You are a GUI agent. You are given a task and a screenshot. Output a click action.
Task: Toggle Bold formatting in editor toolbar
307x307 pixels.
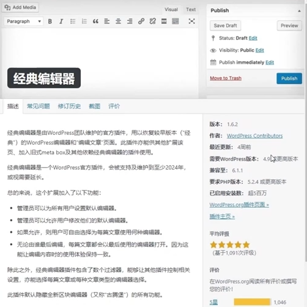(50, 21)
